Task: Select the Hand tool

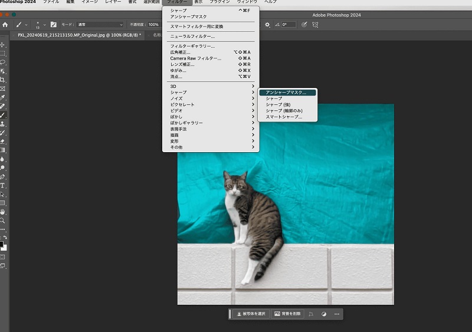Action: click(x=3, y=211)
